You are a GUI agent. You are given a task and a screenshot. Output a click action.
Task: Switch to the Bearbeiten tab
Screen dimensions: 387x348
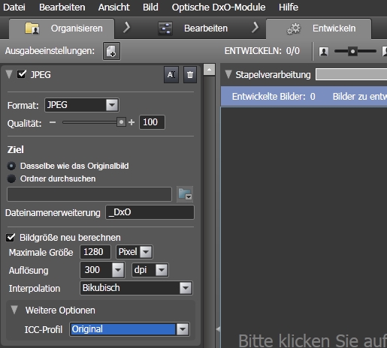point(193,28)
